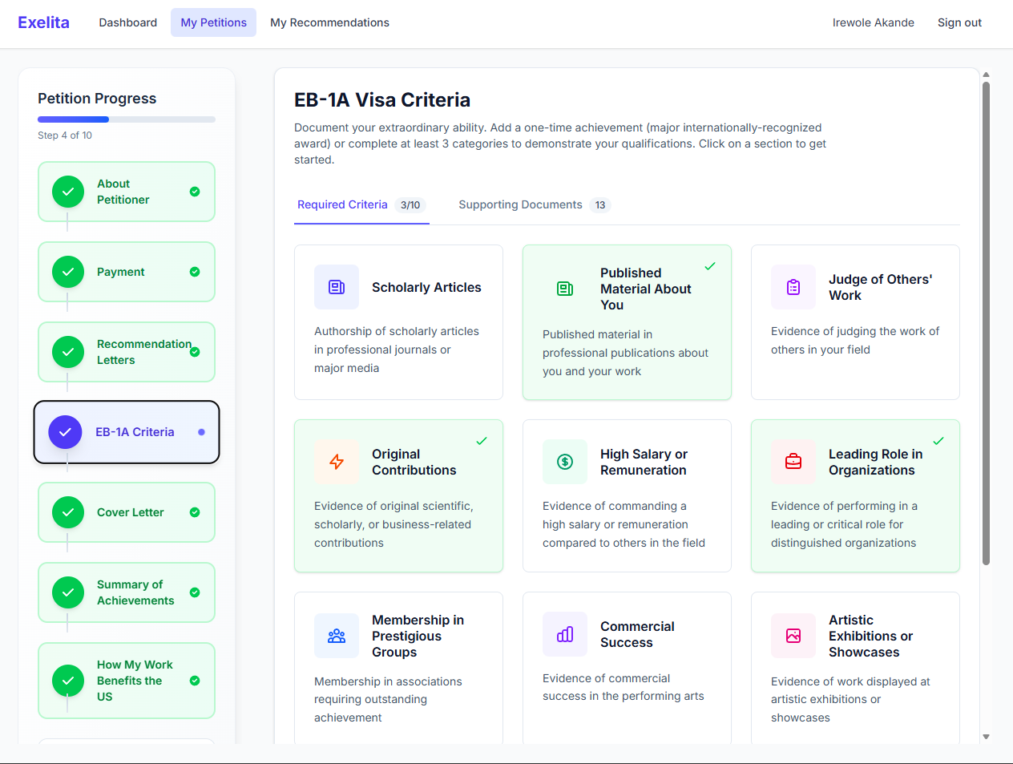Click the Published Material About You icon
The image size is (1013, 764).
565,289
